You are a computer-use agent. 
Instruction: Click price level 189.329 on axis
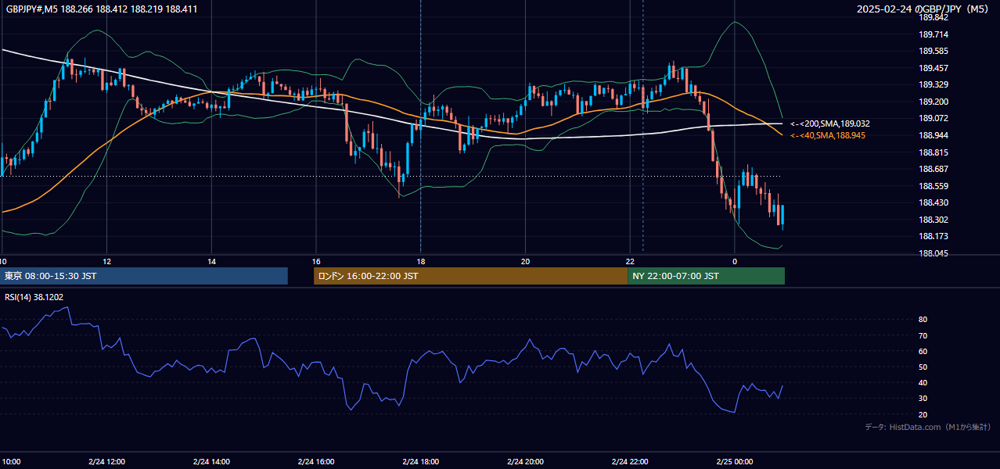(x=933, y=85)
